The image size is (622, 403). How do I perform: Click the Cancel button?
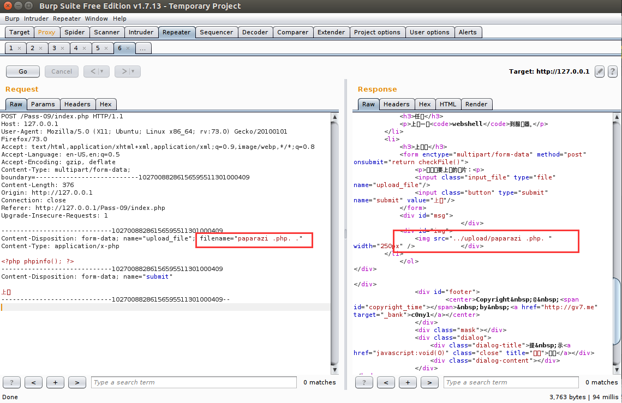click(62, 71)
